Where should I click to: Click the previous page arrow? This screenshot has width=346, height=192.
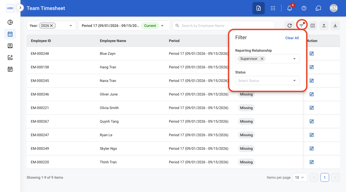[314, 177]
